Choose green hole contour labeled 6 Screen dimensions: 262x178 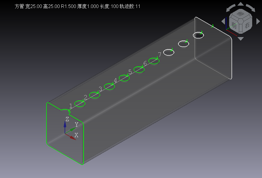click(x=154, y=61)
